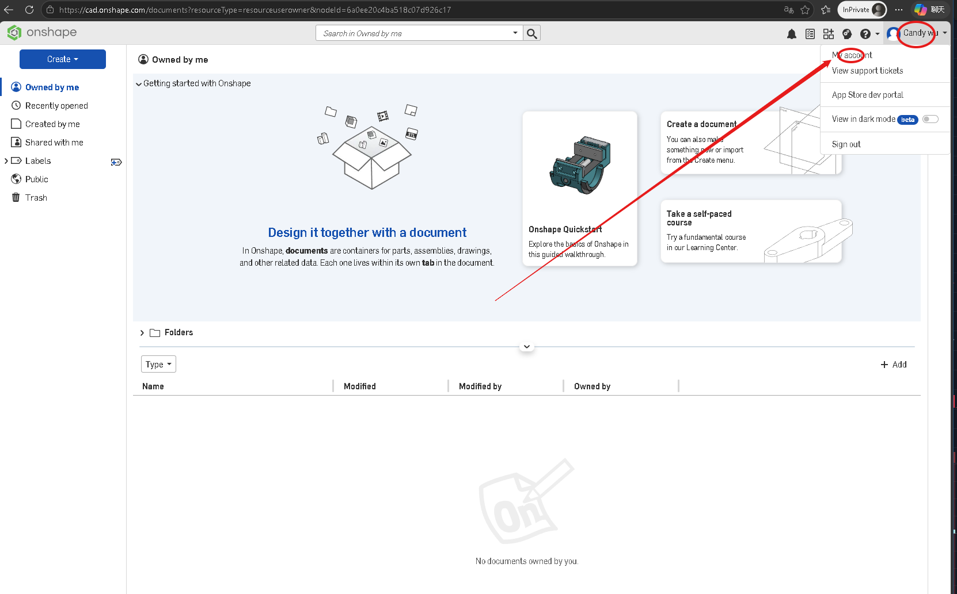Screen dimensions: 957x594
Task: Click the Onshape logo in the header
Action: click(42, 33)
